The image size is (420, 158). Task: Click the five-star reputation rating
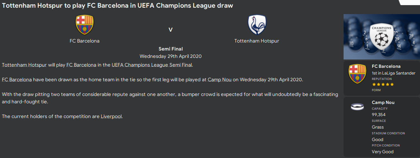click(x=383, y=84)
